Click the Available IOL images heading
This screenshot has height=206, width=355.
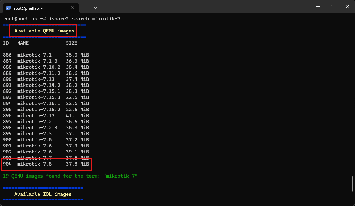click(43, 194)
